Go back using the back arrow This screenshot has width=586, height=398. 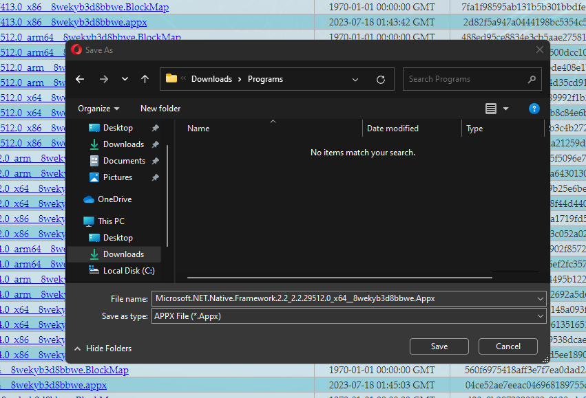pyautogui.click(x=80, y=79)
